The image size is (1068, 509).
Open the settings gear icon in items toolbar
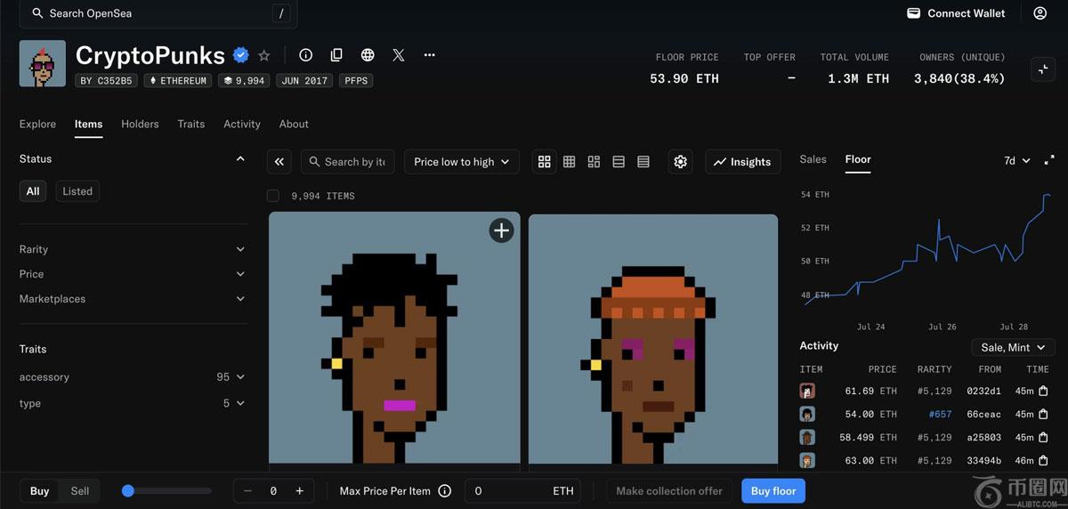coord(681,162)
